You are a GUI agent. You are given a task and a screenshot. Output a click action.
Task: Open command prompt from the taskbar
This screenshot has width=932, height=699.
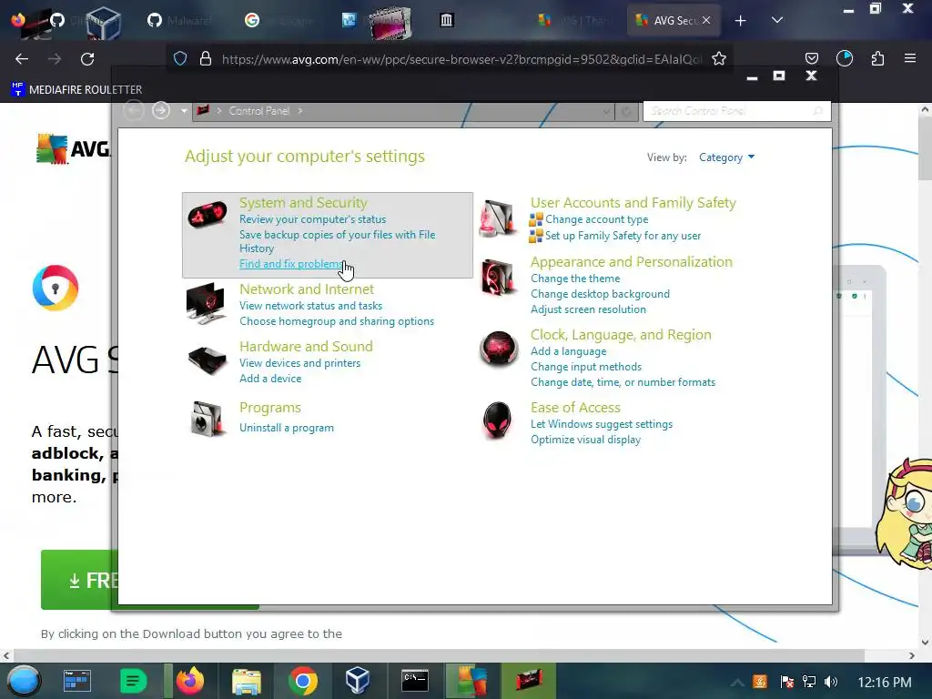tap(414, 681)
